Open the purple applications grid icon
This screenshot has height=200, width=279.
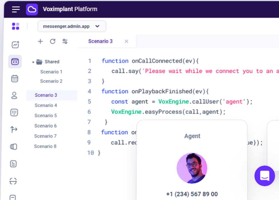[x=15, y=26]
